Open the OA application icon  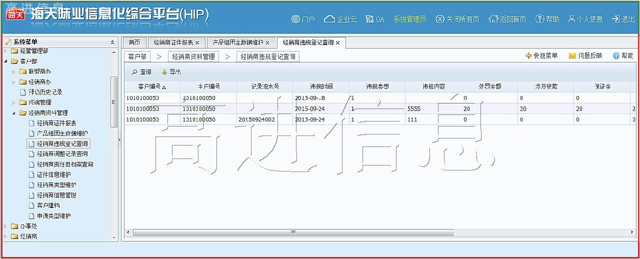click(370, 19)
